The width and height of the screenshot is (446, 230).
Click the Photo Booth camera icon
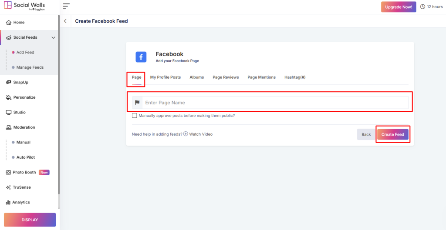(9, 173)
